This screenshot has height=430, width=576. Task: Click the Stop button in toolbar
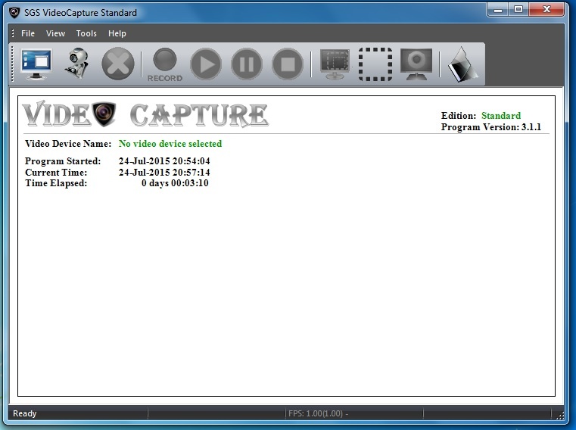pos(288,64)
